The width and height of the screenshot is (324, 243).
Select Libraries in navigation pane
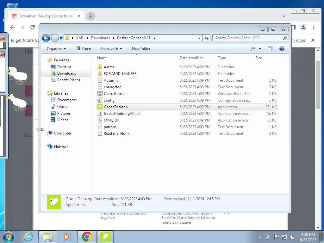tap(61, 93)
